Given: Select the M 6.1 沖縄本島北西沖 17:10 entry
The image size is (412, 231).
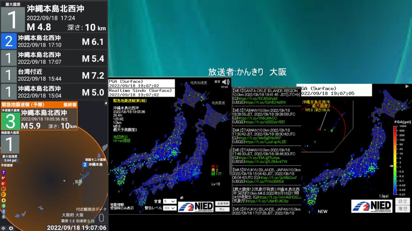Looking at the screenshot, I should coord(54,41).
